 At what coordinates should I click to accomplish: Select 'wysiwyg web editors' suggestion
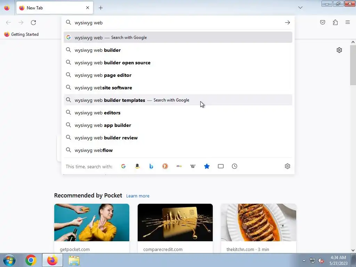click(178, 113)
